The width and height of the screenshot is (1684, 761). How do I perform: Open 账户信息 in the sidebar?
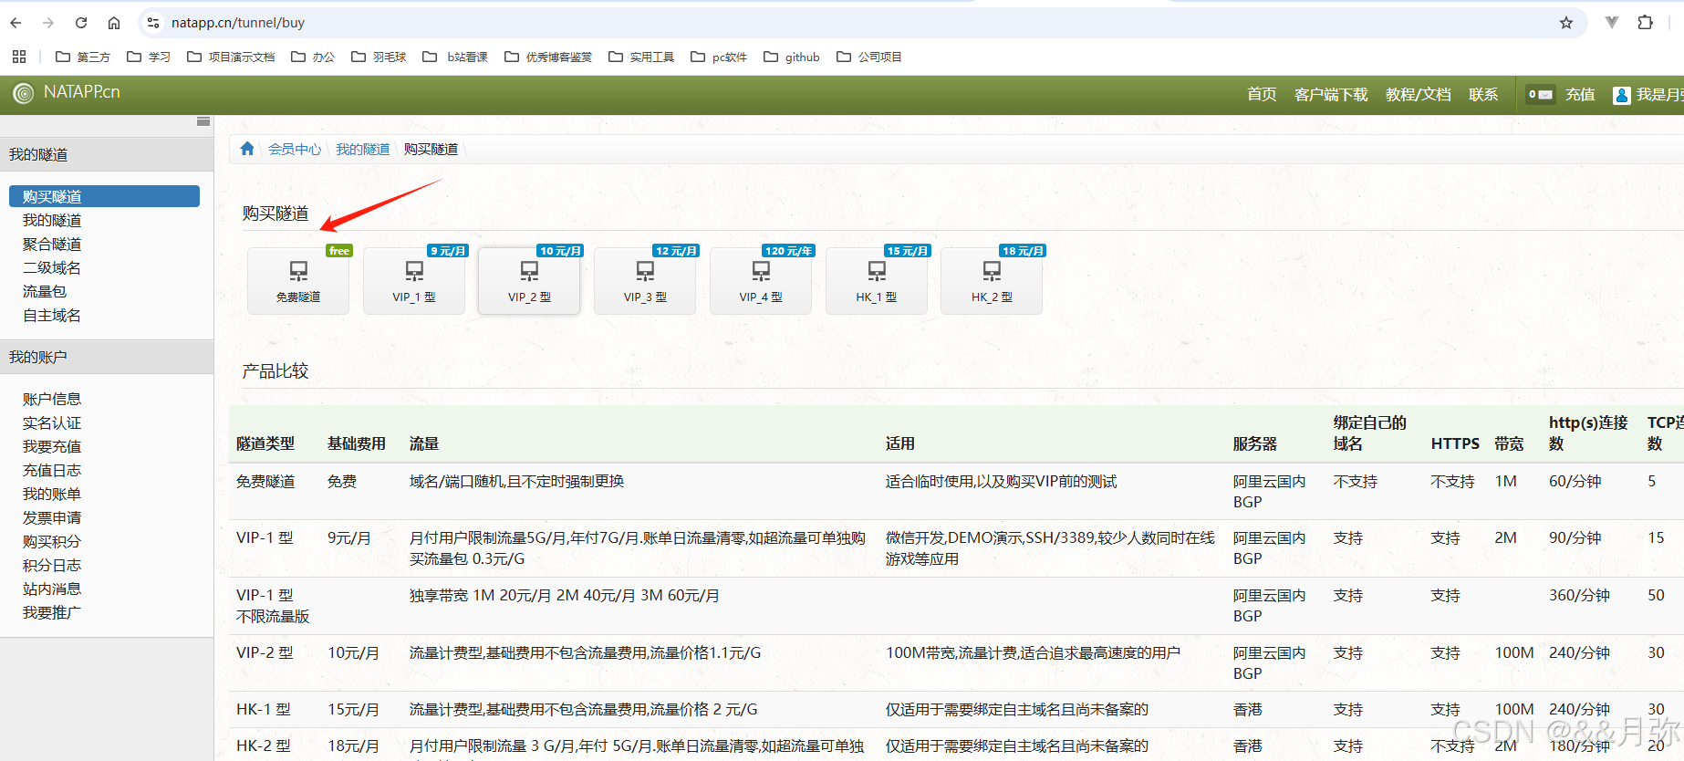coord(52,399)
